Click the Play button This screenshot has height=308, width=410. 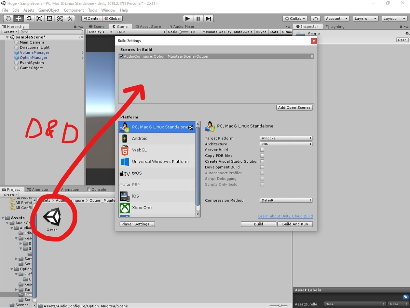pos(188,18)
